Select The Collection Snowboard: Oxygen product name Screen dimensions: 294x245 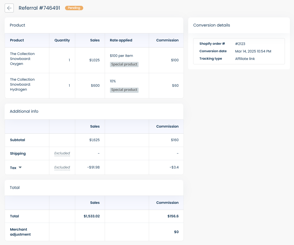[x=22, y=59]
